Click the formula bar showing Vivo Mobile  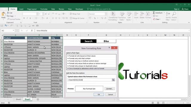click(x=112, y=31)
